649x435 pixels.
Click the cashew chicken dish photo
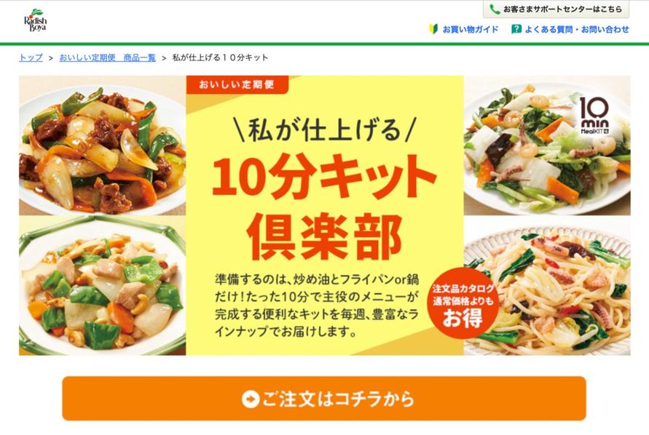[x=102, y=285]
